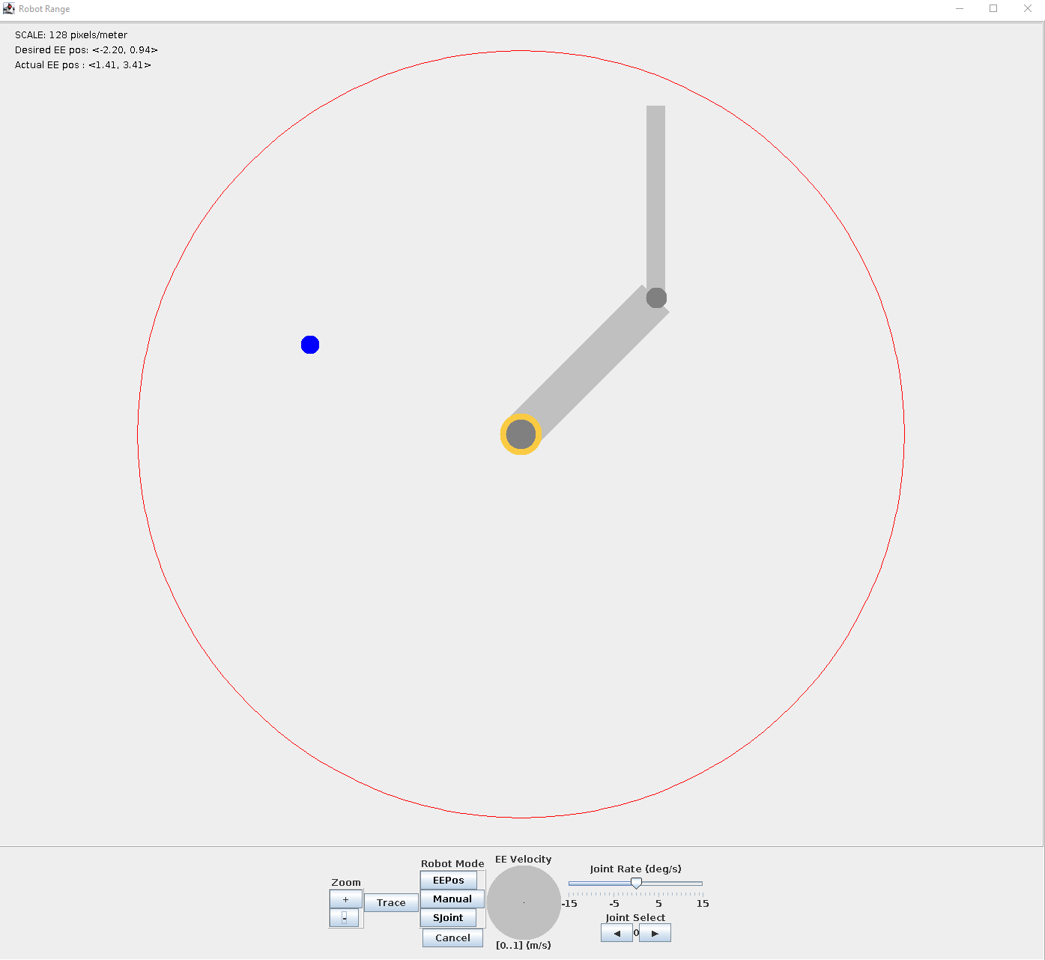Click the 'Actual EE pos' readout
Viewport: 1045px width, 960px height.
point(83,65)
